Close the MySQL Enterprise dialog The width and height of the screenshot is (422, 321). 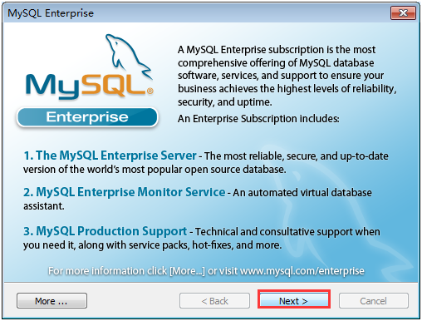403,12
